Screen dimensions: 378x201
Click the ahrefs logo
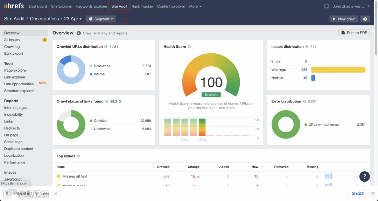(x=14, y=6)
